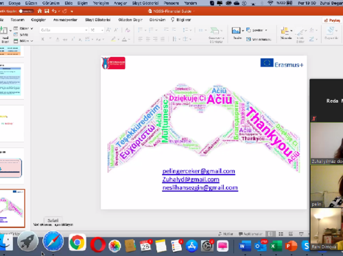The height and width of the screenshot is (256, 343).
Task: Decrease the list indent level
Action: [166, 30]
